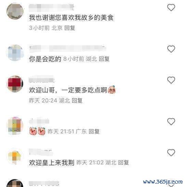Tap the blurred username above '你是会吃的'
The image size is (185, 187).
(67, 48)
